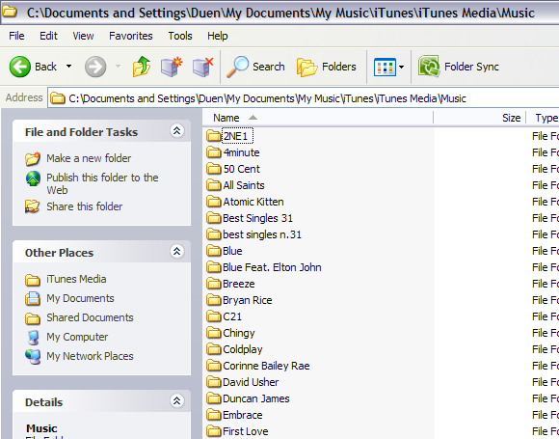
Task: Select the Blue folder
Action: point(225,251)
